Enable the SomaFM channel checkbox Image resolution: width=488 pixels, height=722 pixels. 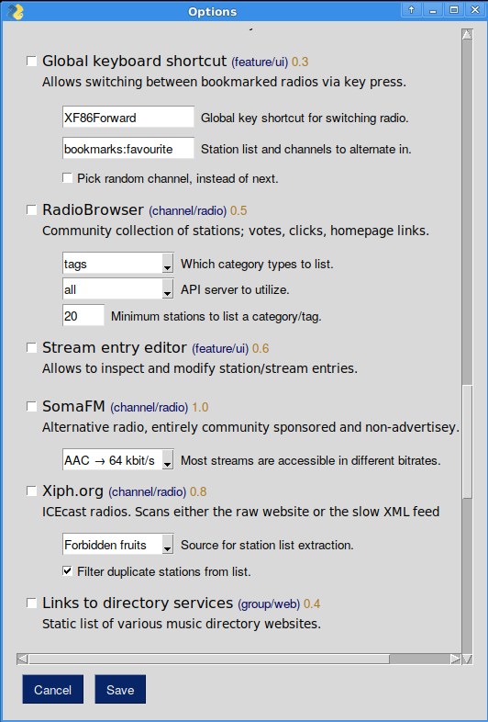31,407
